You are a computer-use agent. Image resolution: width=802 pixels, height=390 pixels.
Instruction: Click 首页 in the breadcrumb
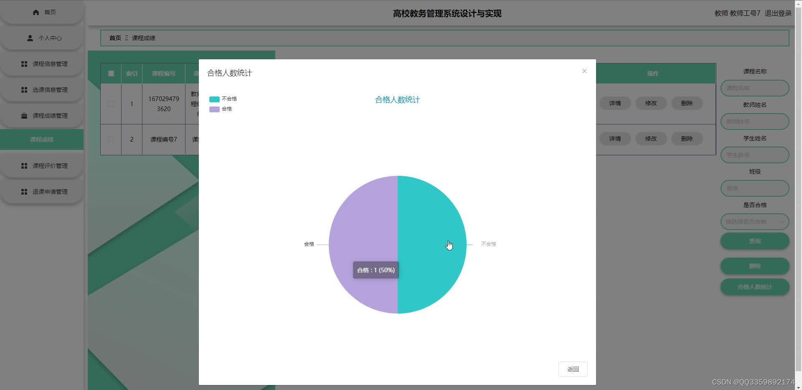click(x=115, y=38)
